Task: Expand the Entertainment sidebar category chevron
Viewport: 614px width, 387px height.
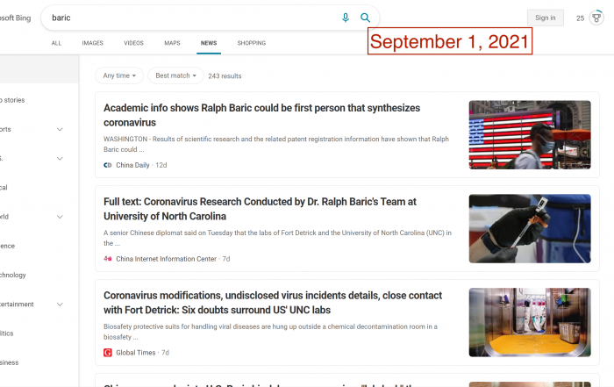Action: pos(60,304)
